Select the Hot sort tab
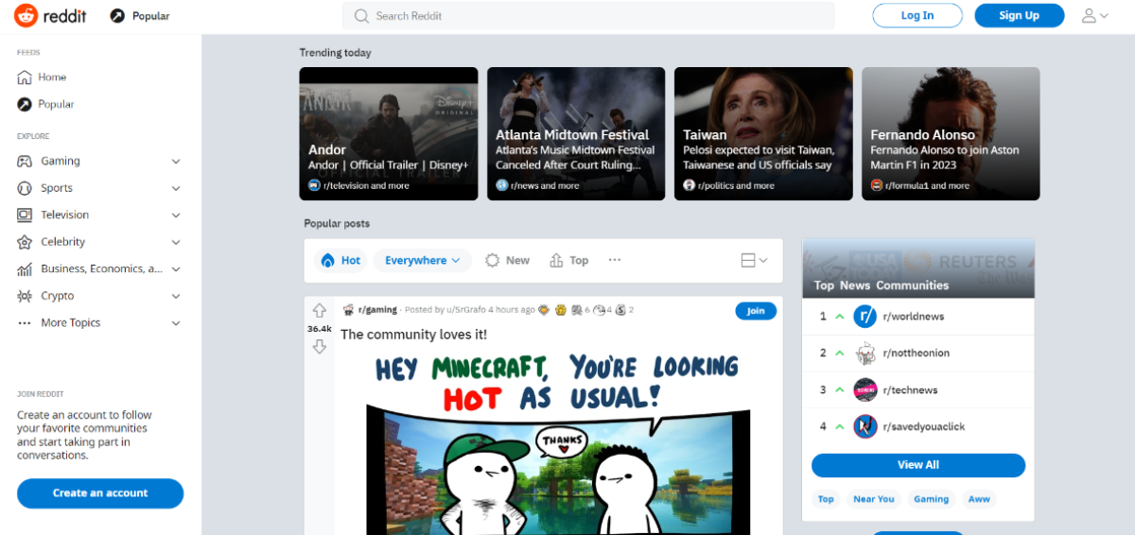This screenshot has height=535, width=1135. tap(340, 260)
